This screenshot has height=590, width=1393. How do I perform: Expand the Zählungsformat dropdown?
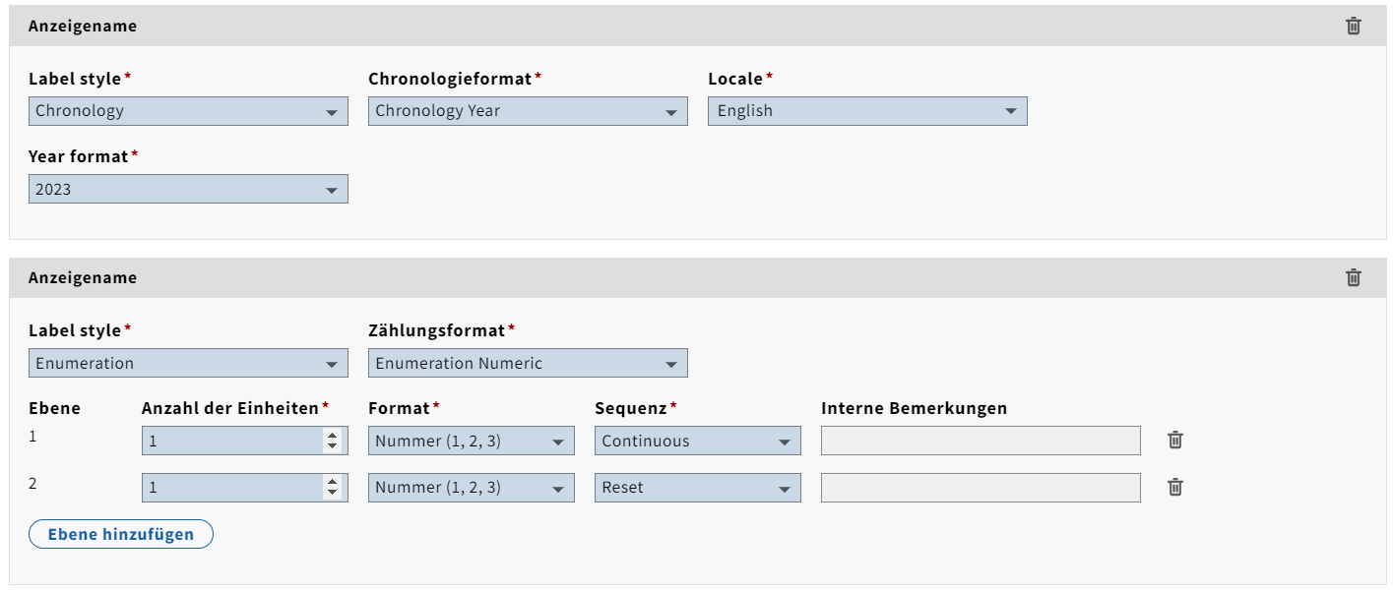tap(528, 364)
